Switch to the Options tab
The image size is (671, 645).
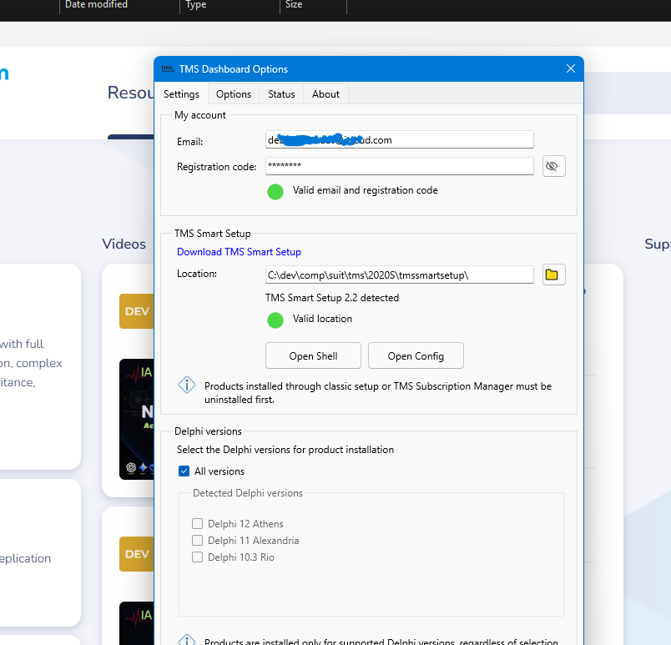point(234,94)
